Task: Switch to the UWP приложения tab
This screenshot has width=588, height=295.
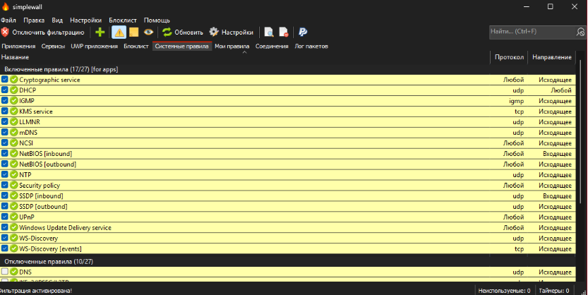Action: pos(95,46)
